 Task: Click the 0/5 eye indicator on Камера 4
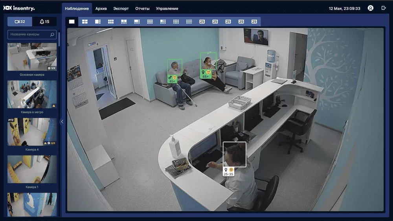click(x=51, y=143)
